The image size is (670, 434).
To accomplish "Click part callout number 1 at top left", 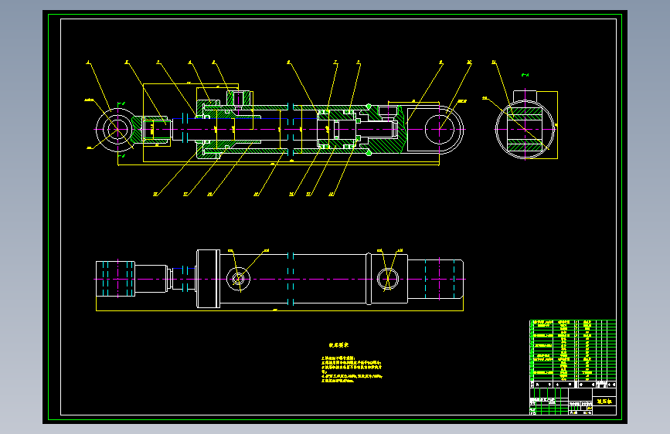I will (88, 63).
